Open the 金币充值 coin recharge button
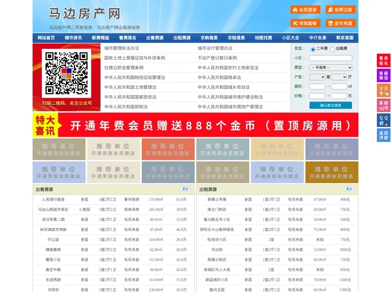 (x=340, y=23)
